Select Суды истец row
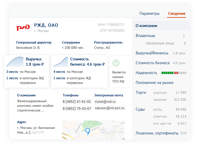The image size is (199, 144). 170,109
